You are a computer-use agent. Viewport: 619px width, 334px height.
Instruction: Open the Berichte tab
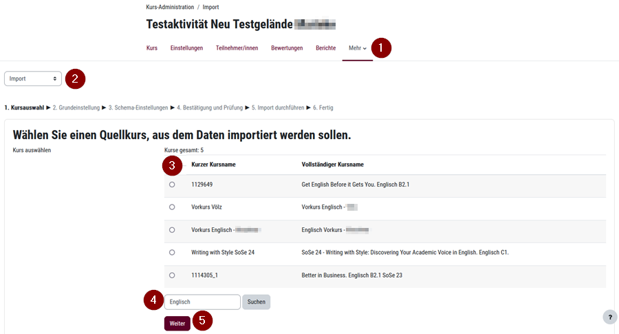click(x=325, y=48)
